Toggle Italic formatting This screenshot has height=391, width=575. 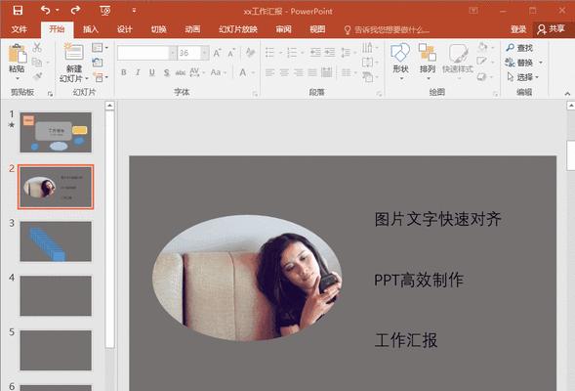[x=138, y=72]
